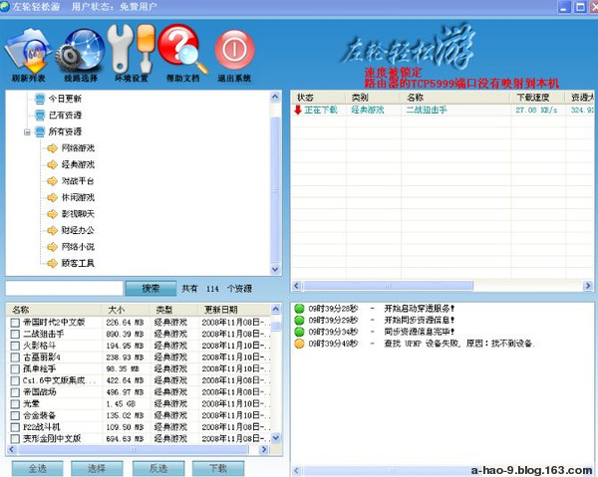Click the 全选 select all button
Image resolution: width=598 pixels, height=477 pixels.
point(36,467)
